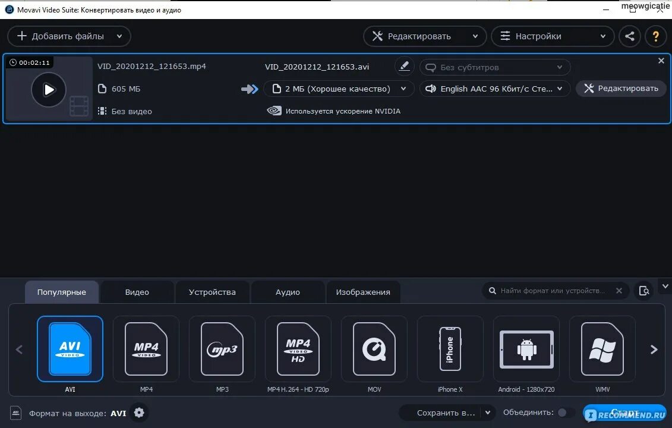This screenshot has width=672, height=428.
Task: Open the Добавить файлы dropdown arrow
Action: (119, 36)
